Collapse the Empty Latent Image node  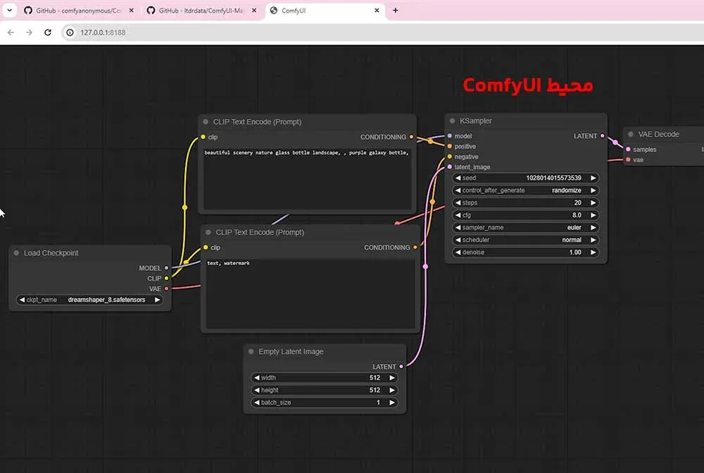[251, 351]
